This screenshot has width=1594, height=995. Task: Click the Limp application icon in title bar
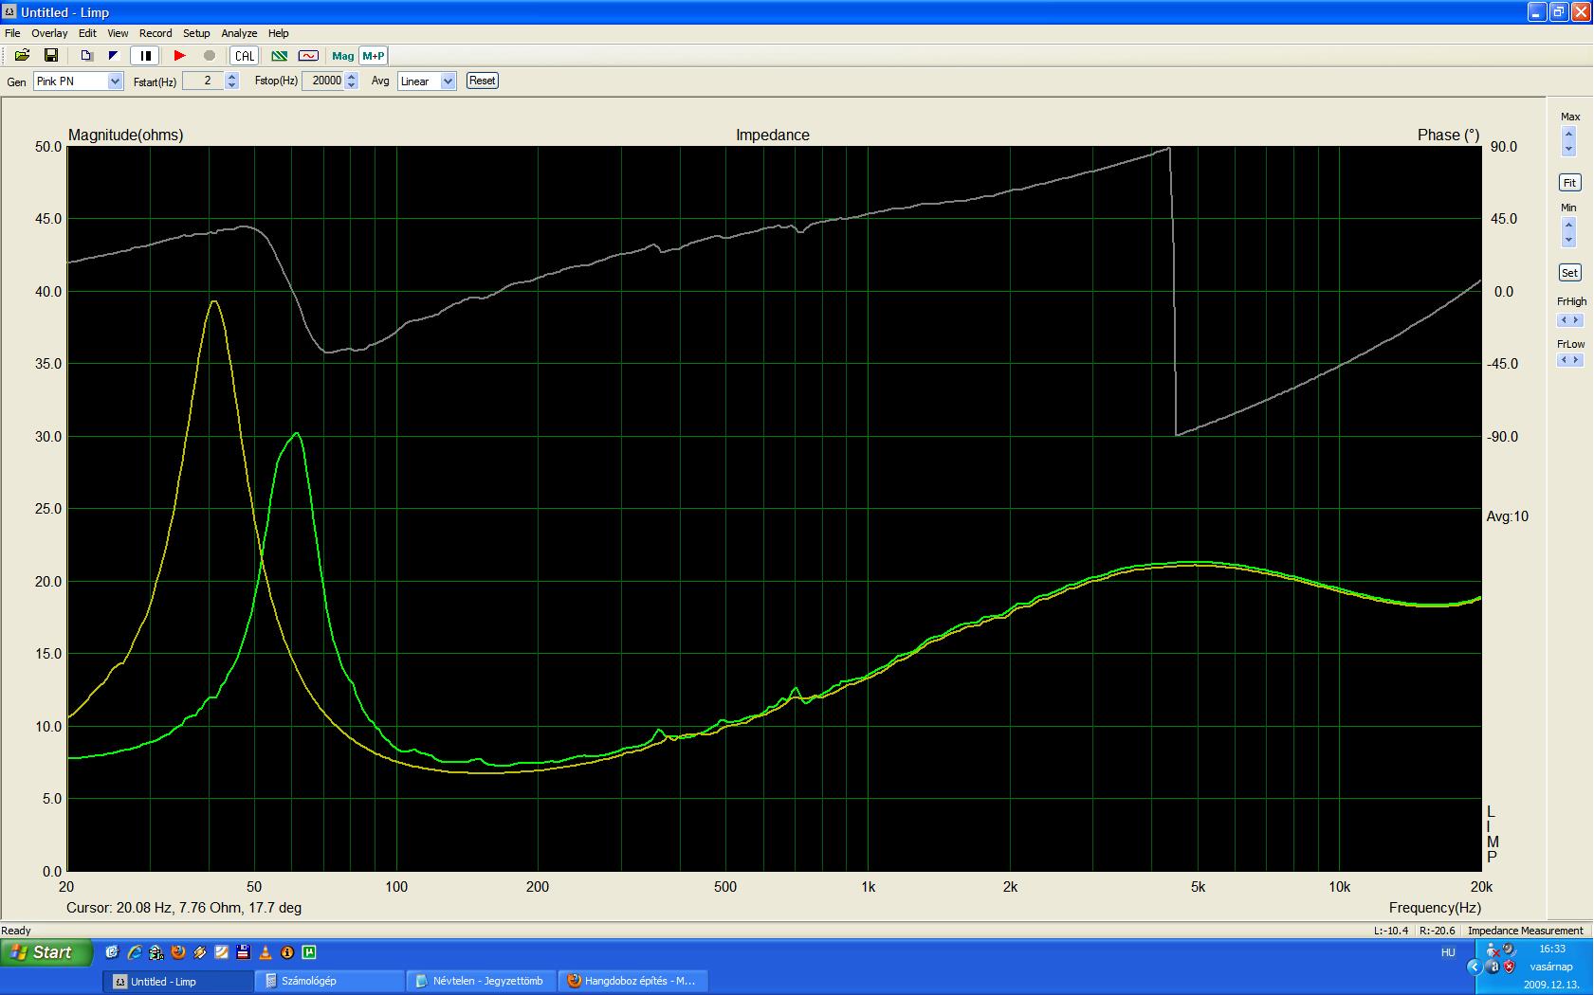coord(10,12)
